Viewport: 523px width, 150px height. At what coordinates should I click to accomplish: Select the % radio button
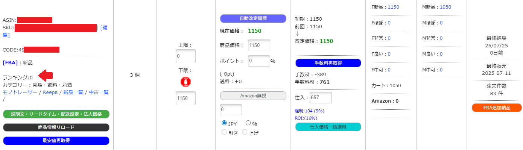(x=248, y=123)
